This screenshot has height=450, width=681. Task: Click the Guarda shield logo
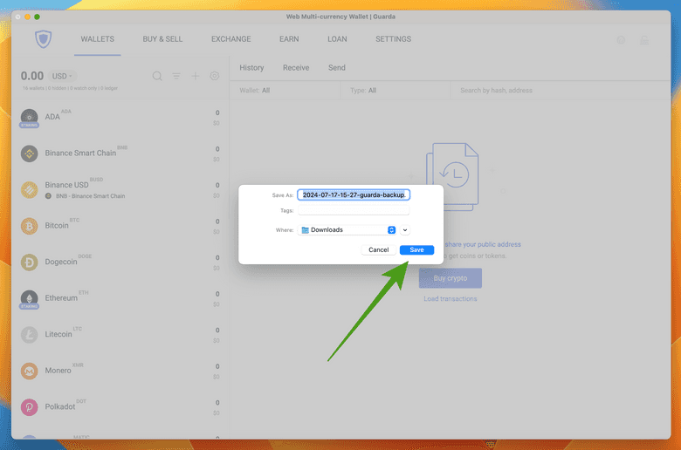coord(44,40)
